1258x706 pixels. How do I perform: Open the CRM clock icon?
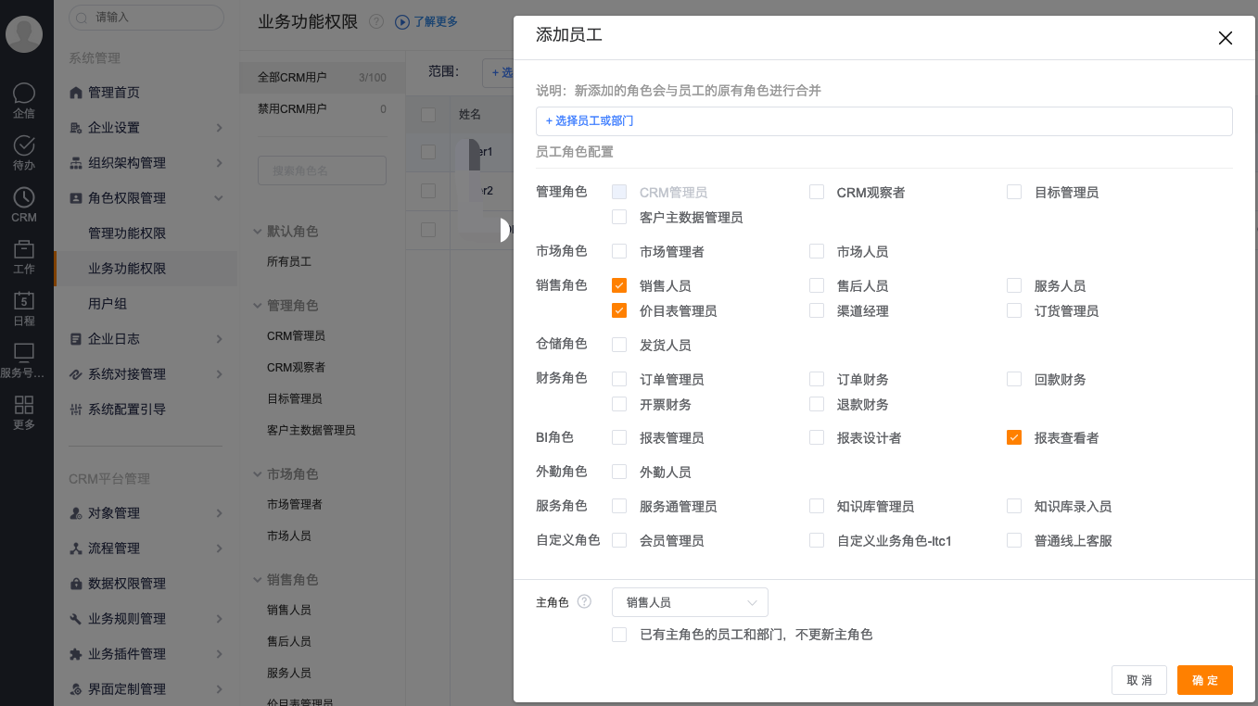click(x=24, y=197)
